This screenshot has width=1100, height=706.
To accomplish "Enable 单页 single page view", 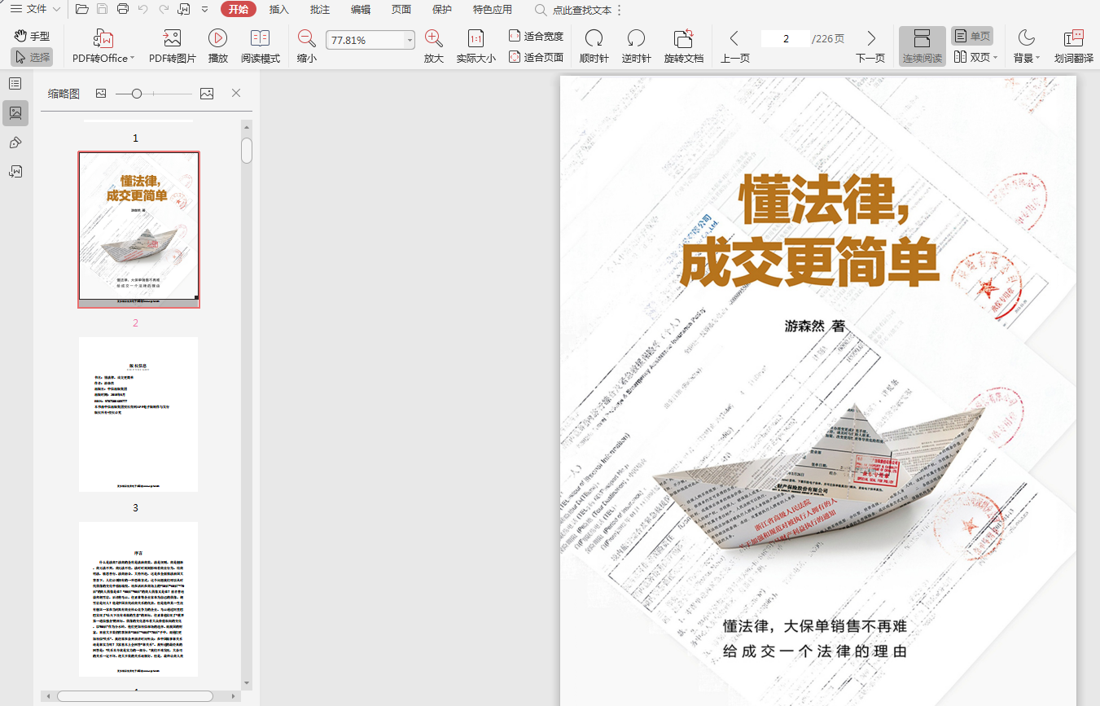I will [972, 36].
